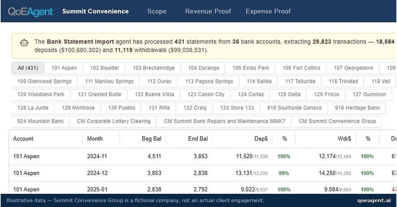Go to Expense Proof
Image resolution: width=397 pixels, height=207 pixels.
click(x=268, y=11)
